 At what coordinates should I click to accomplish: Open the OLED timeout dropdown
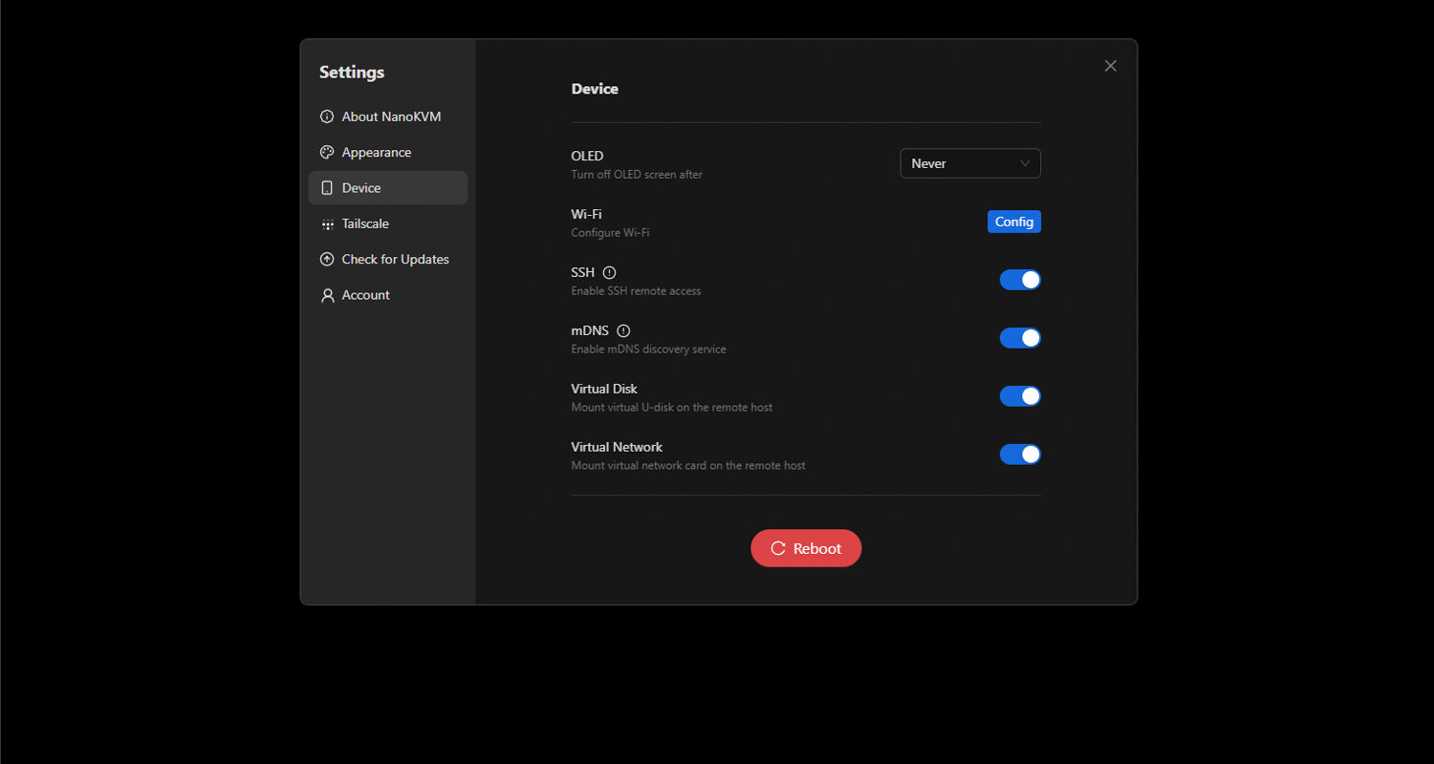click(x=970, y=163)
